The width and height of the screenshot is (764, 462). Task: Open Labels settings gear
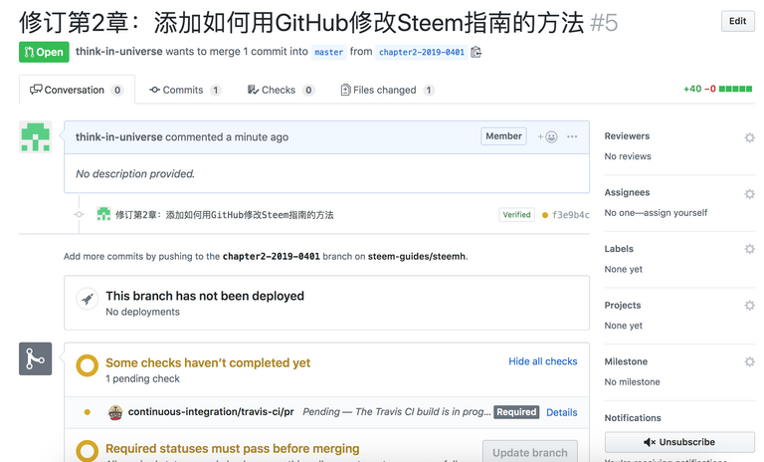click(749, 249)
